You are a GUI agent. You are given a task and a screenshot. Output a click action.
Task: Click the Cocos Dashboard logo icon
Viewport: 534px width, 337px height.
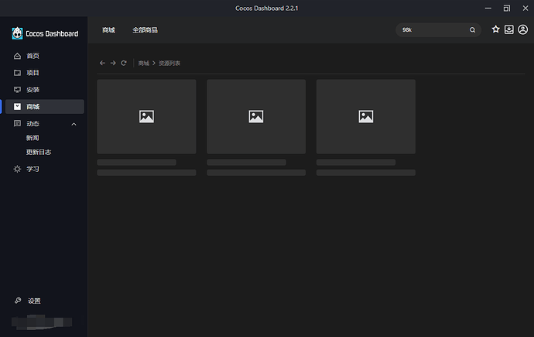coord(17,33)
